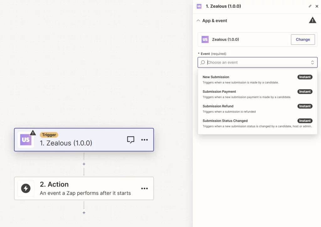Collapse the App & event section chevron
Viewport: 321px width, 227px height.
click(198, 20)
